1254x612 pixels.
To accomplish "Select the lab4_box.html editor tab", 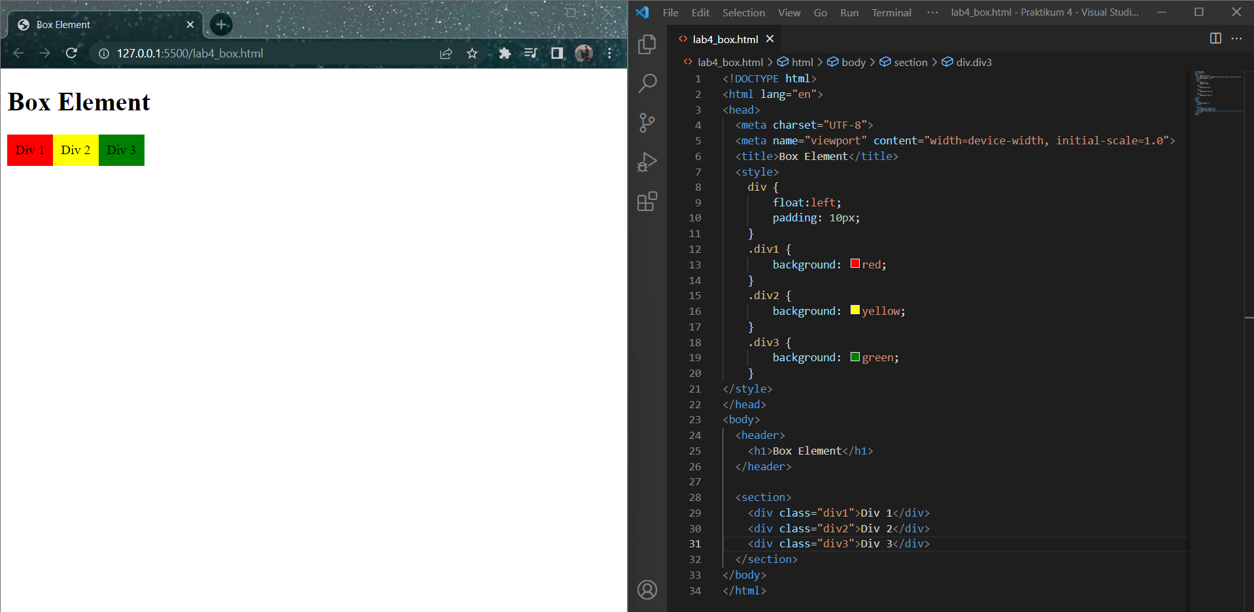I will tap(724, 39).
